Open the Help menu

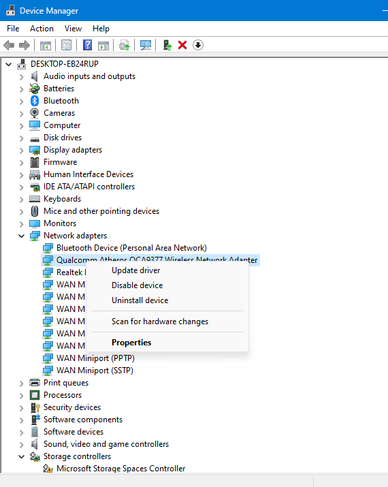101,29
